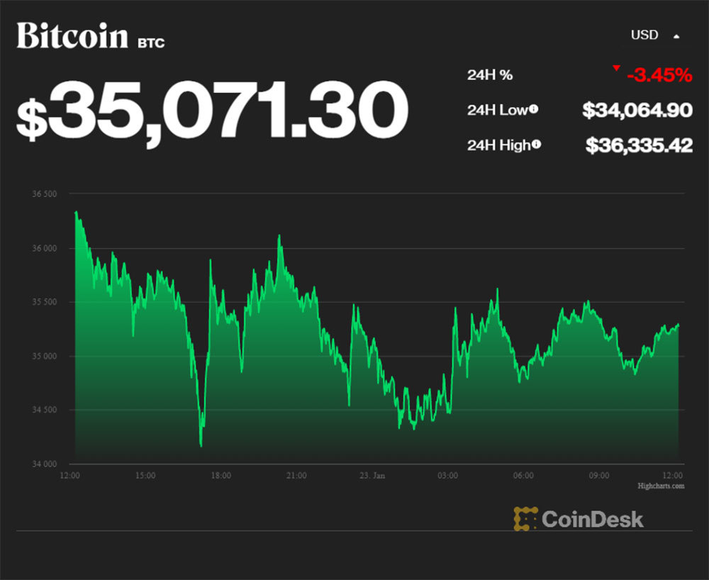Select the BTC ticker label
The image size is (709, 580).
[151, 43]
